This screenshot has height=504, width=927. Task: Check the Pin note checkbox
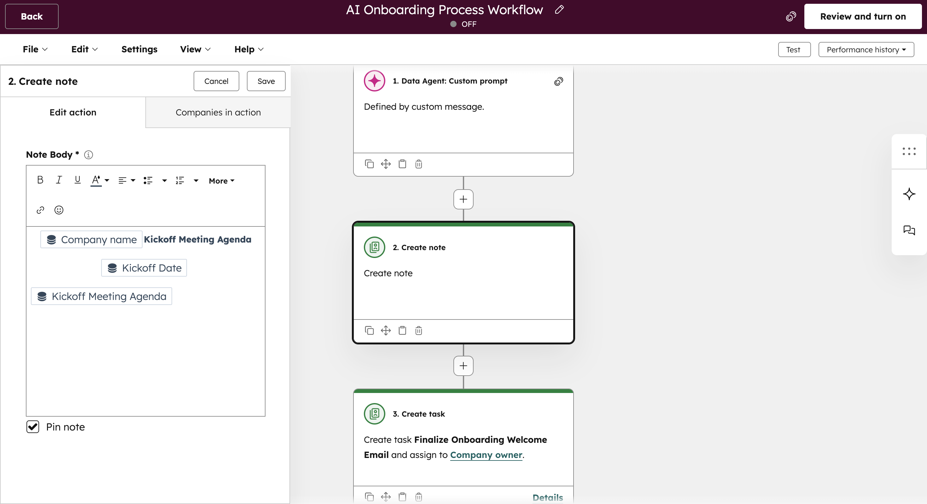click(32, 427)
